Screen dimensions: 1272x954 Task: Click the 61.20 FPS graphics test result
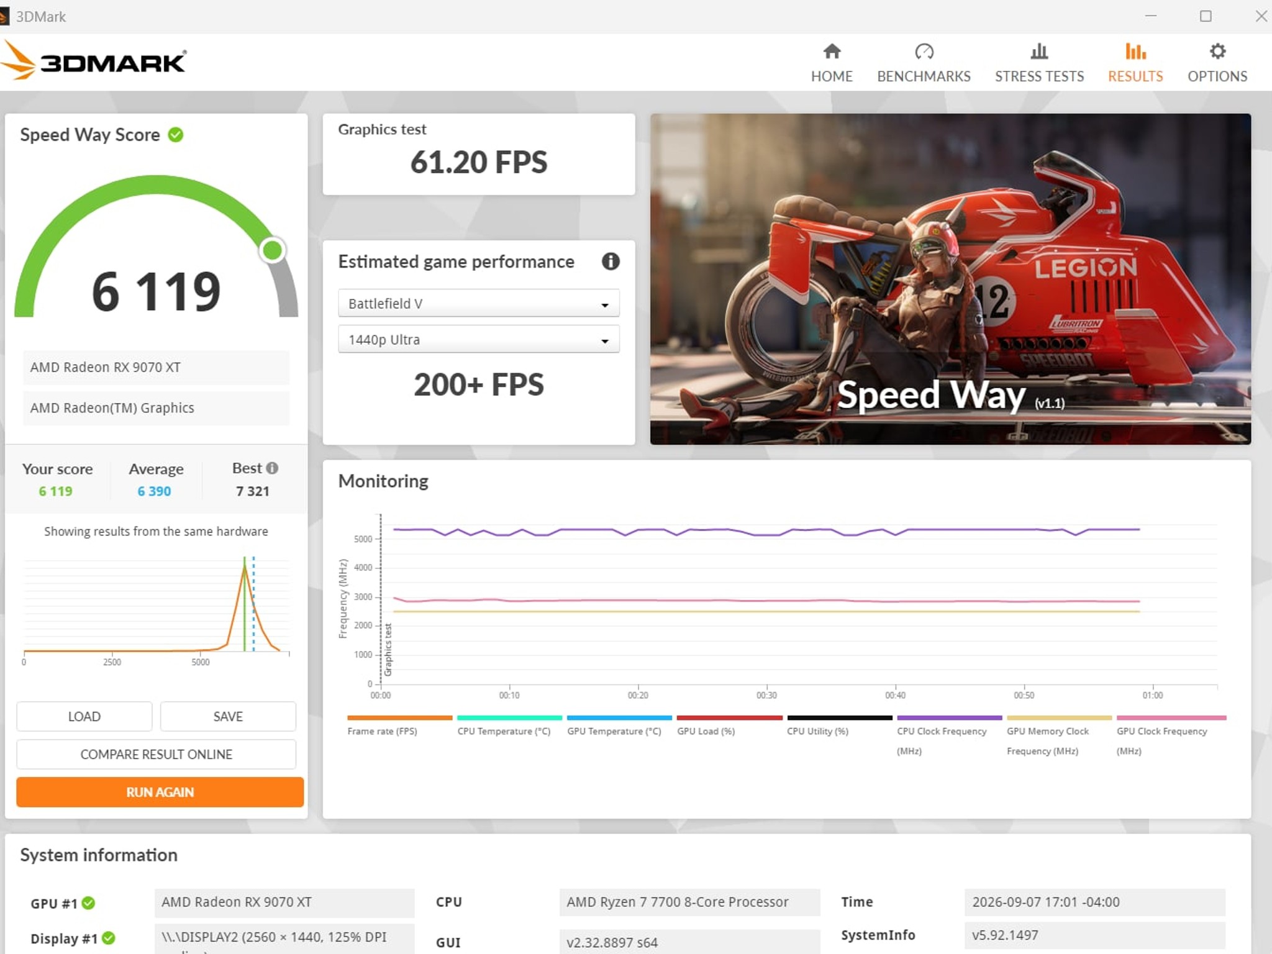pyautogui.click(x=479, y=162)
